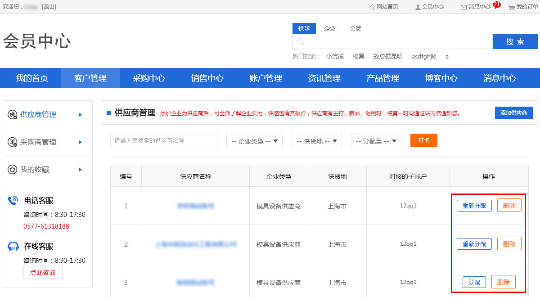This screenshot has height=297, width=540.
Task: Click 删除 for supplier row 1
Action: coord(509,206)
